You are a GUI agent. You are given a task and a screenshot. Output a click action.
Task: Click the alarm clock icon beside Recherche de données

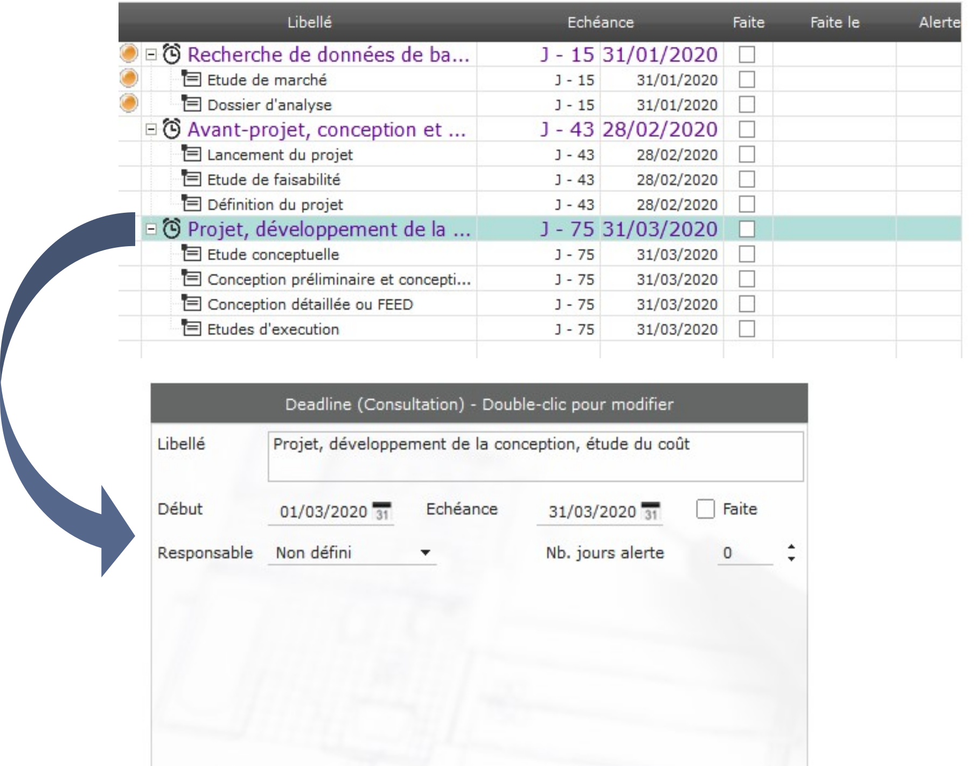(172, 54)
